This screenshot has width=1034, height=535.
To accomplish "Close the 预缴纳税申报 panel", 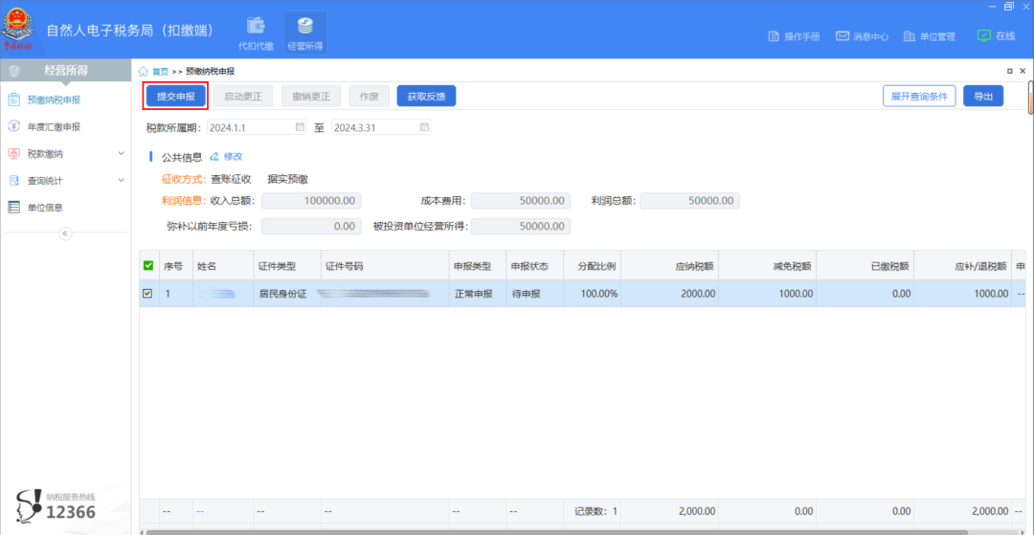I will pos(1023,71).
